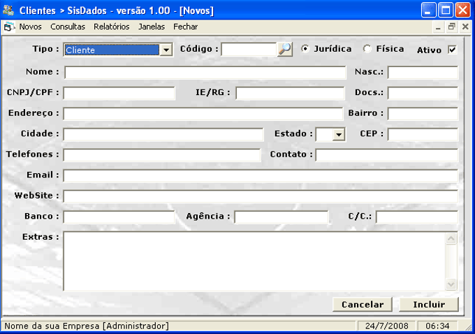
Task: Focus the CEP input field
Action: tap(423, 134)
